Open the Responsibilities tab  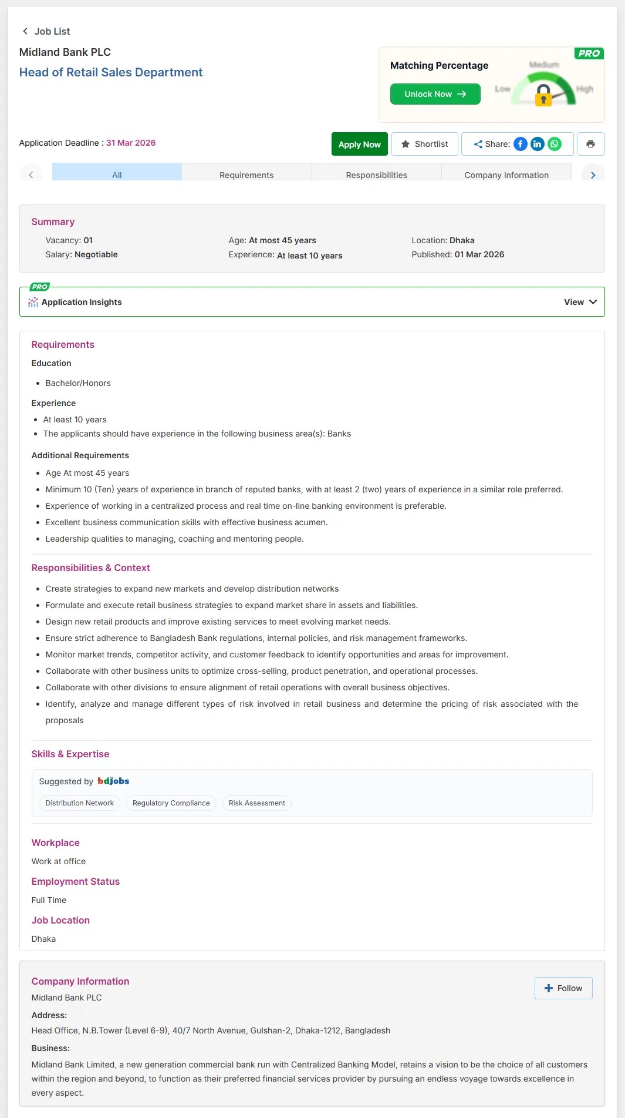[376, 174]
